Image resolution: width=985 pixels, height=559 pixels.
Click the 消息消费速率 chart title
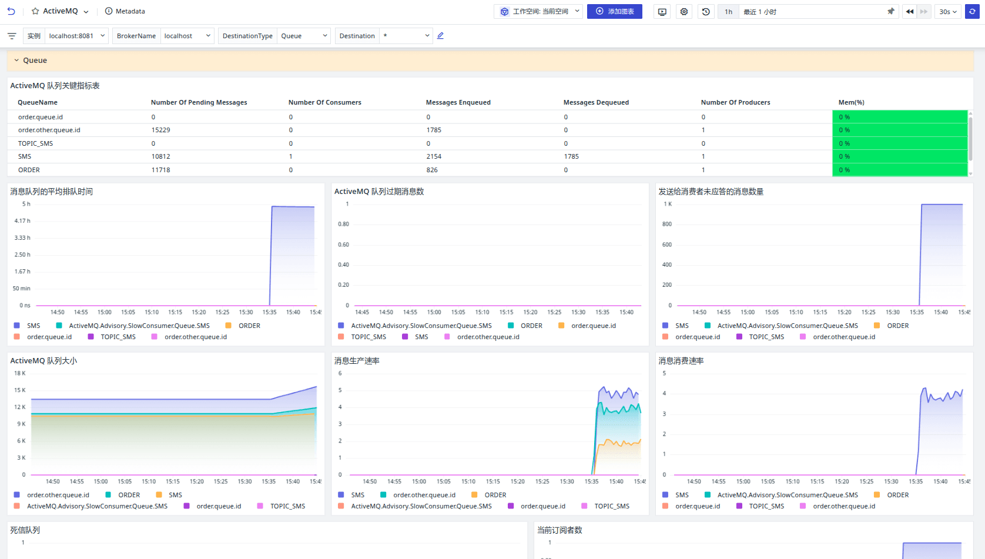(x=681, y=361)
